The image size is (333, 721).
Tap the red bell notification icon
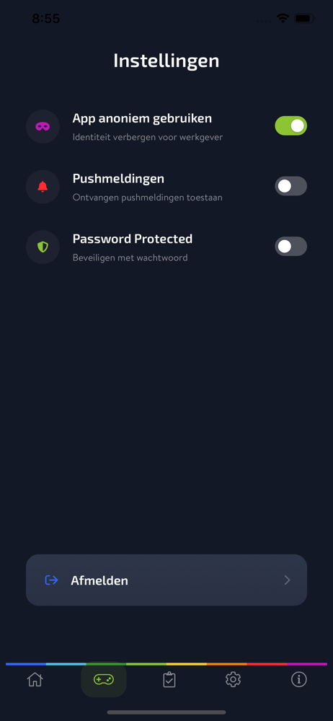43,187
